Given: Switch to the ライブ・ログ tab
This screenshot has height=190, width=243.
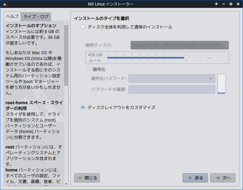Looking at the screenshot, I should [36, 16].
